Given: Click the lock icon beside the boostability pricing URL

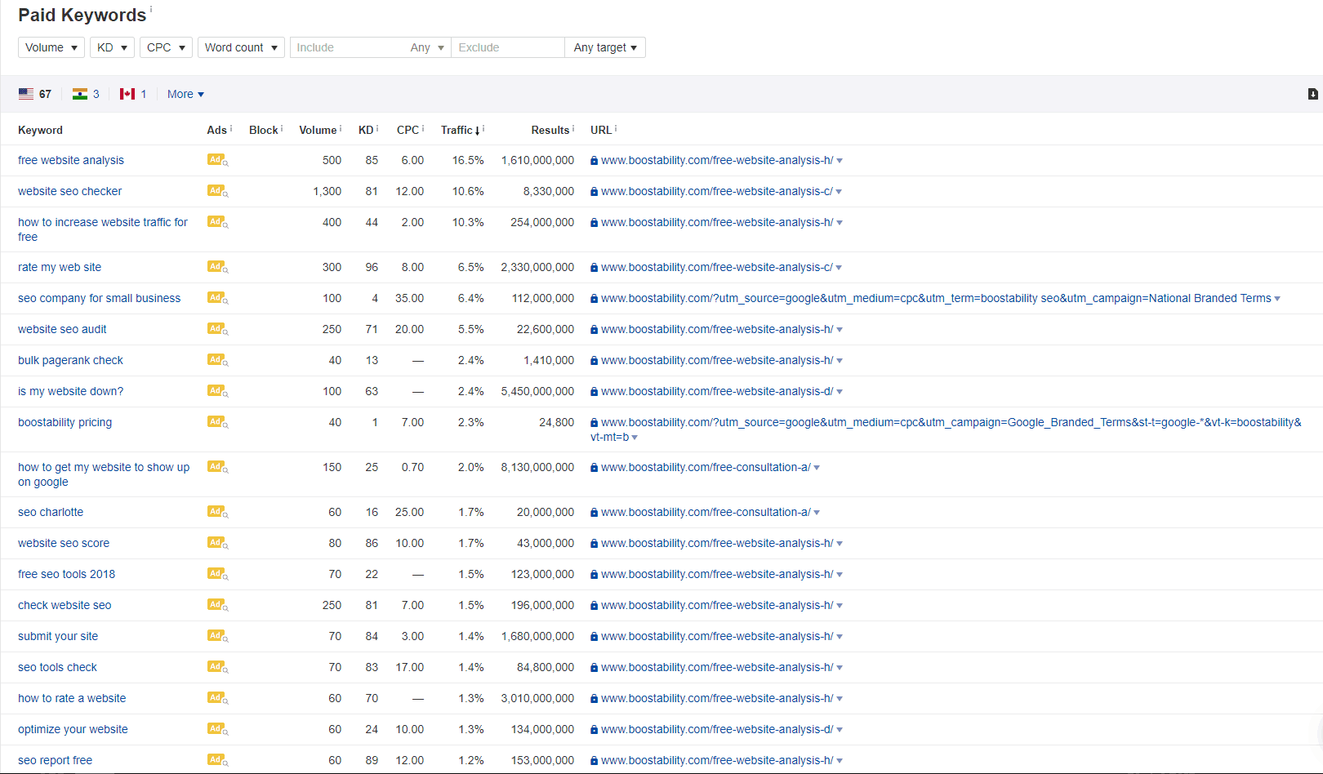Looking at the screenshot, I should [593, 422].
